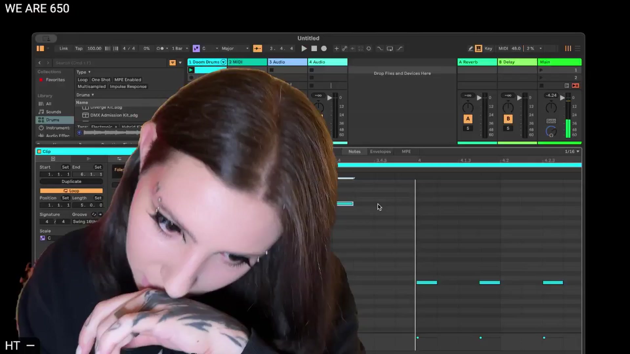Image resolution: width=630 pixels, height=354 pixels.
Task: Click the Tap tempo button
Action: coord(79,49)
